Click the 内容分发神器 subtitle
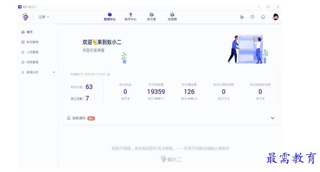Viewport: 320px width, 172px height. pos(94,50)
